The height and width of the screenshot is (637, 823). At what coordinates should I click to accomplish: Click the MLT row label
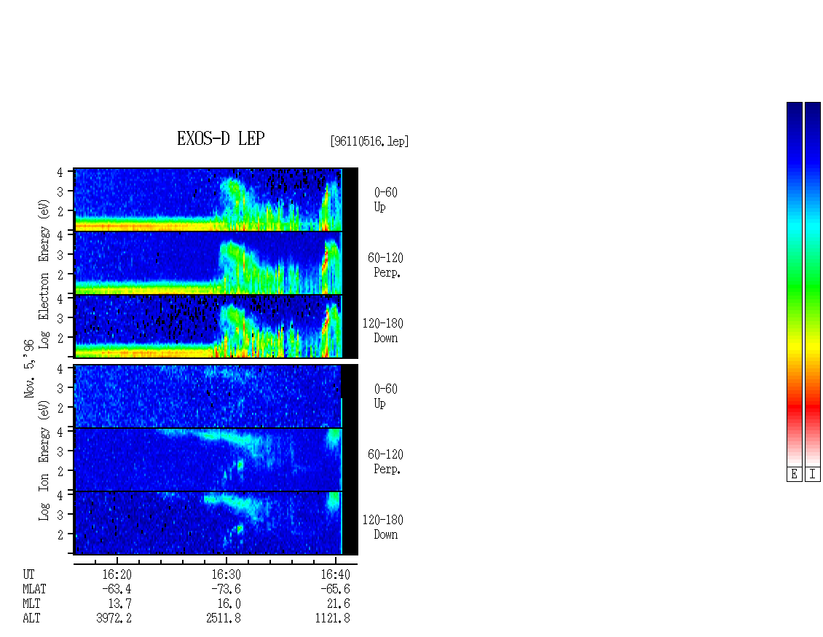31,604
